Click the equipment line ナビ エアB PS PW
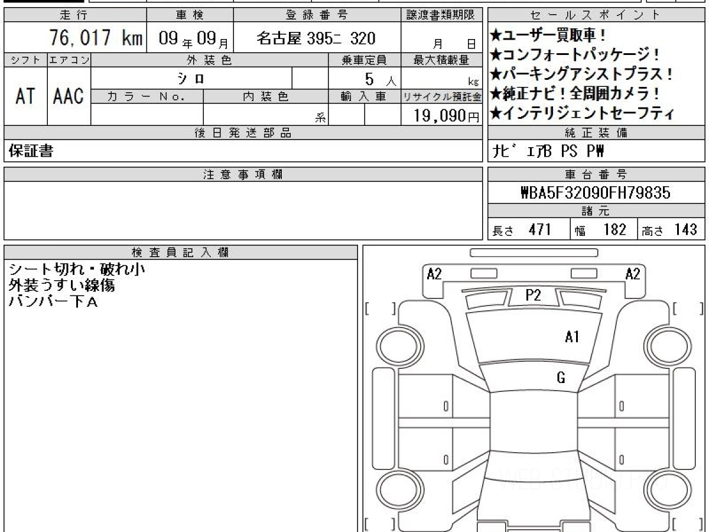Screen dimensions: 709x532 tap(549, 152)
